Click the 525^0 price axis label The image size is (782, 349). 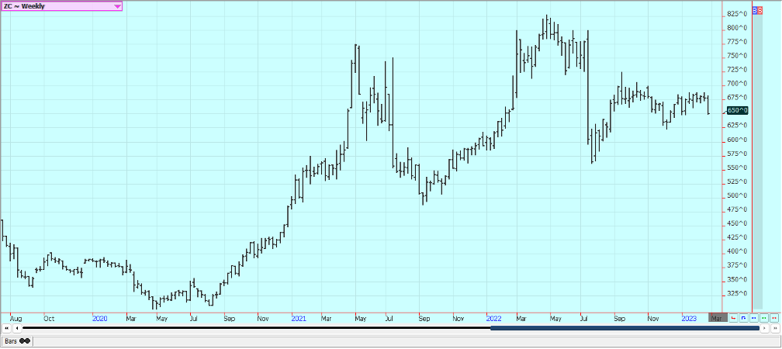[738, 181]
